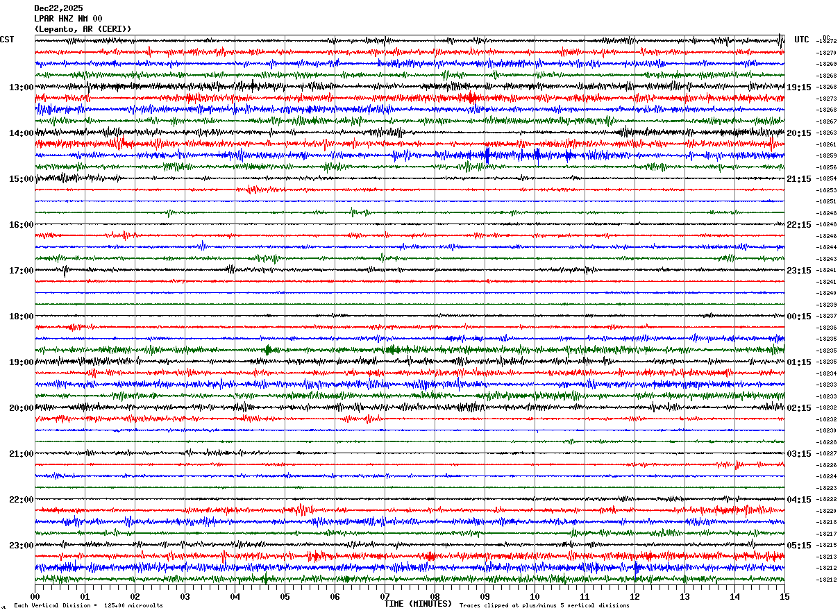The width and height of the screenshot is (840, 615).
Task: Click minute tick 13 on the bottom axis
Action: [684, 596]
